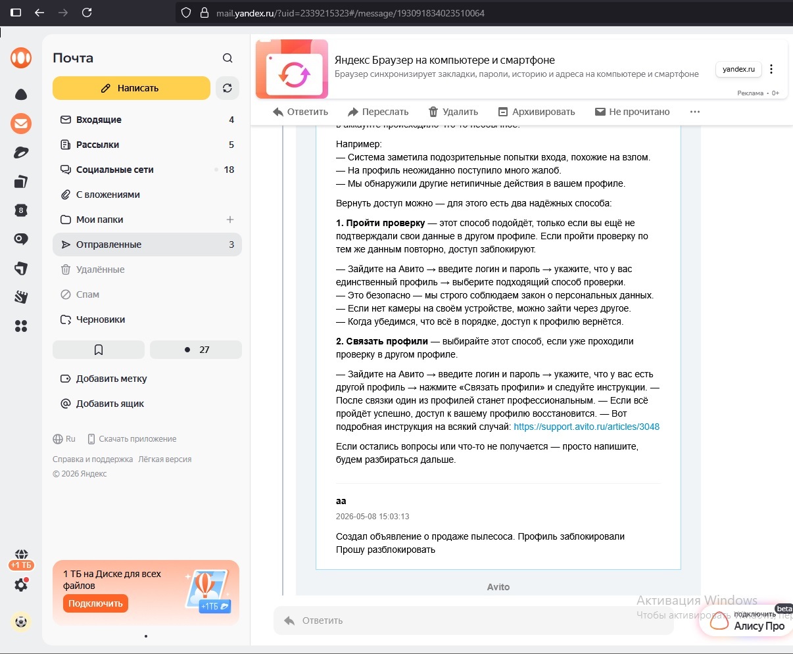The width and height of the screenshot is (793, 654).
Task: Open all services grid icon in sidebar
Action: click(x=21, y=326)
